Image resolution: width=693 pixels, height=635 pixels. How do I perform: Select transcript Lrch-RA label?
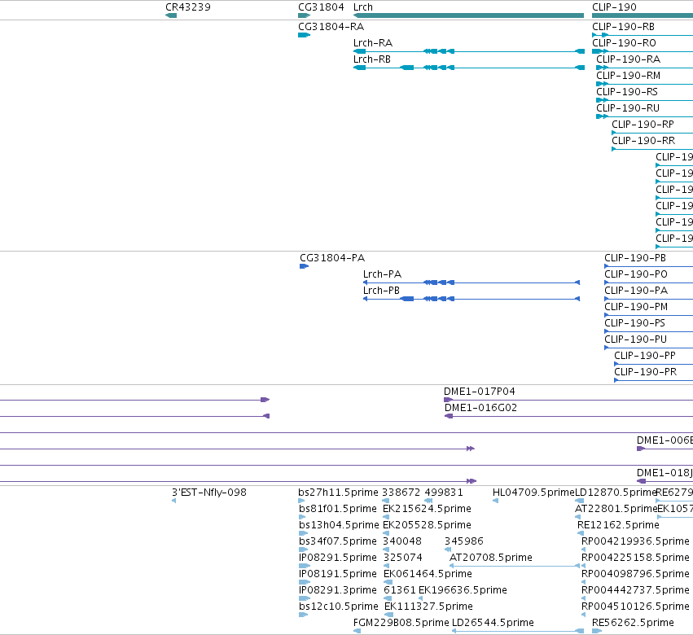pyautogui.click(x=373, y=43)
